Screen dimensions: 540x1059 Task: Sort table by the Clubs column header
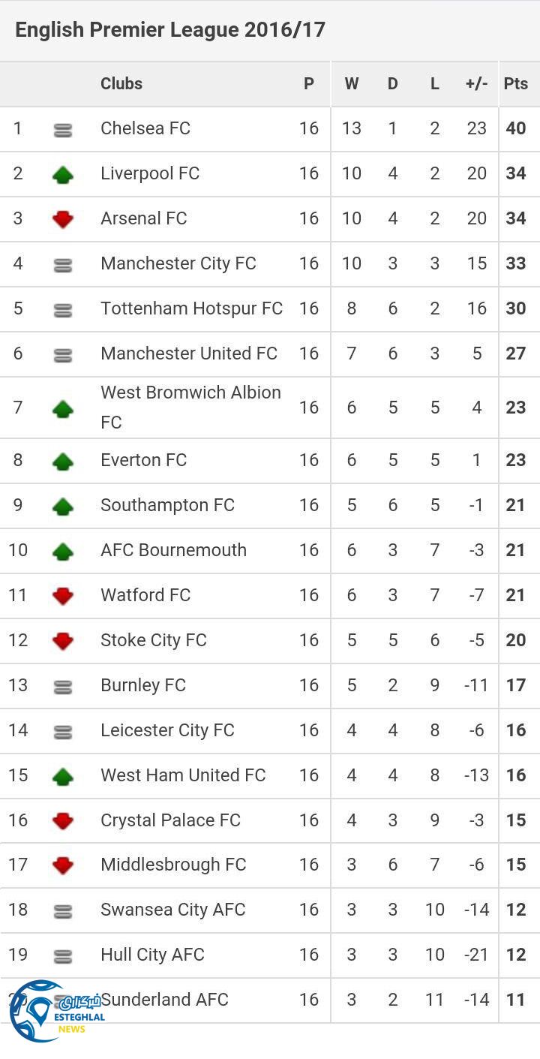coord(121,83)
